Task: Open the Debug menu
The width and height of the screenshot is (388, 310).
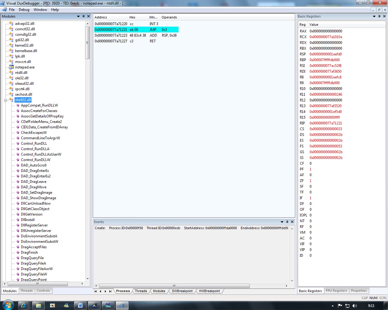Action: (x=24, y=10)
